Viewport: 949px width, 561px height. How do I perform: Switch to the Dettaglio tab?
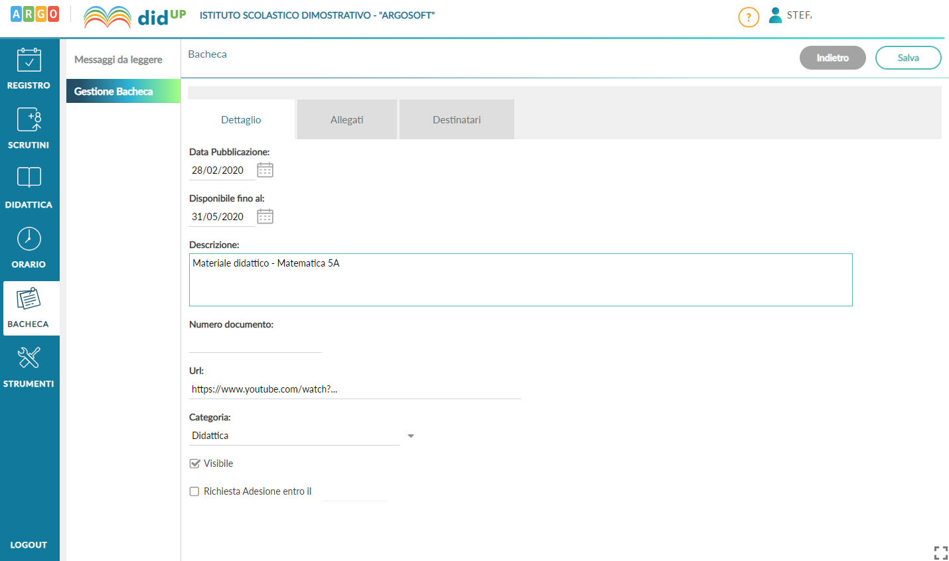tap(241, 119)
